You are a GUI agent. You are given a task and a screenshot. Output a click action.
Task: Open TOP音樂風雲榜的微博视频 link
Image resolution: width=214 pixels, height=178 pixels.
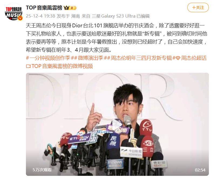pyautogui.click(x=62, y=66)
